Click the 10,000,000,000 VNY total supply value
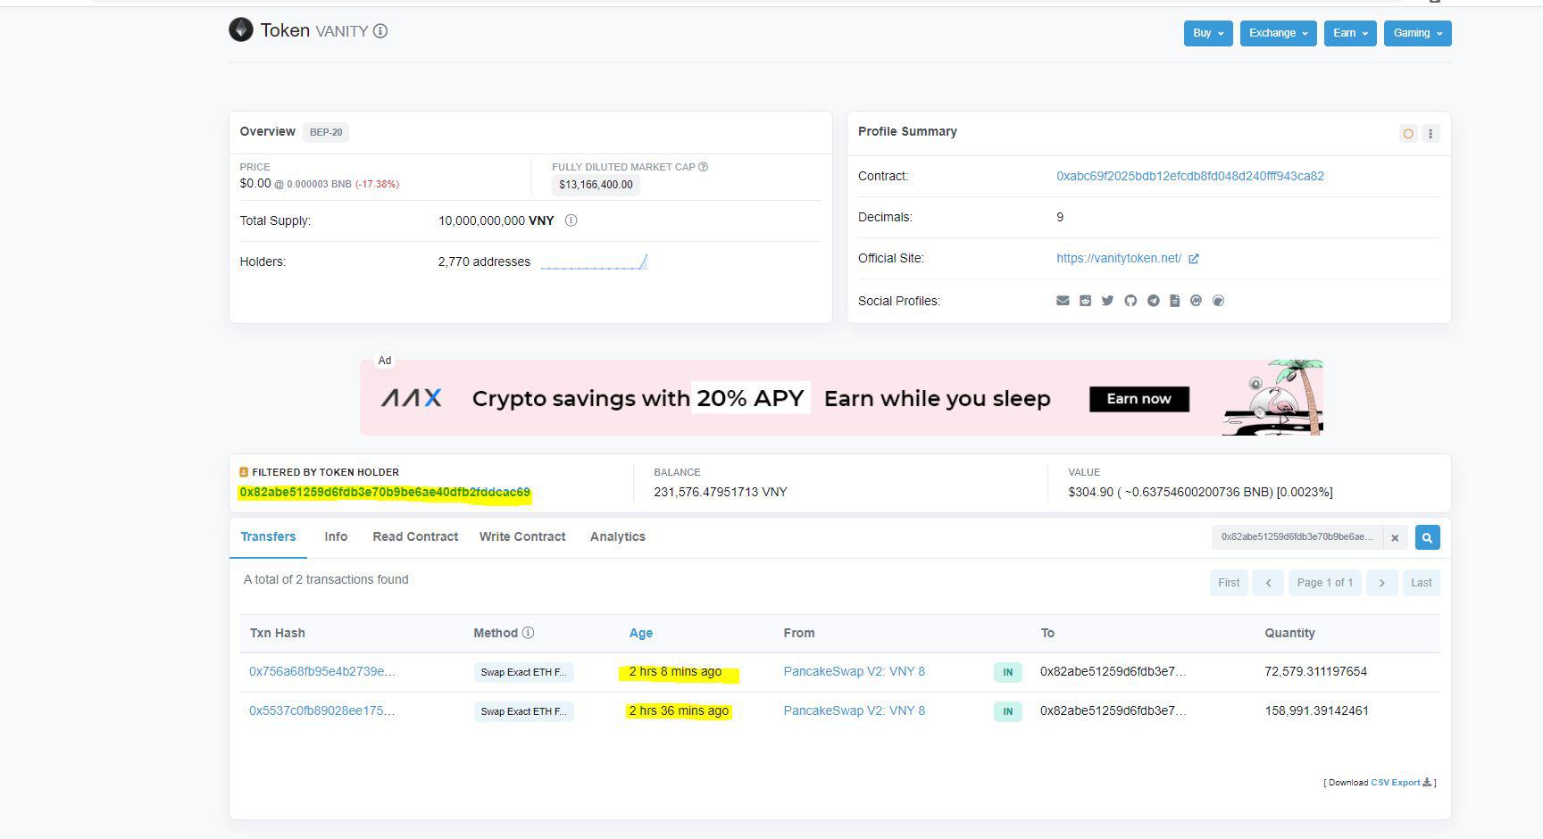 pyautogui.click(x=496, y=220)
